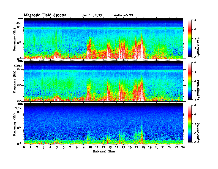Click hour "21" on the time axis
The image size is (218, 169).
tap(163, 147)
